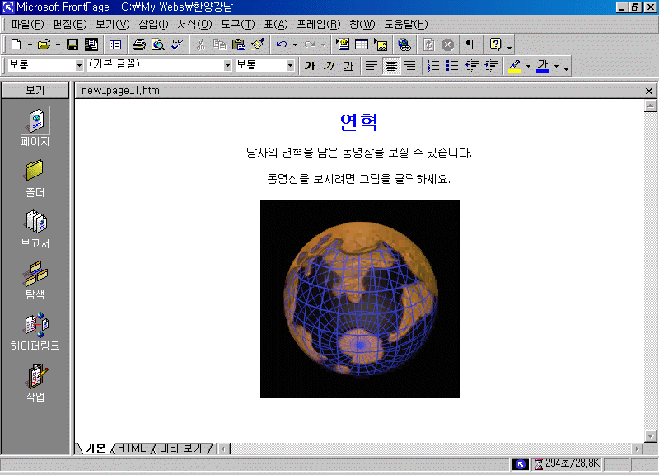Click the Copy icon
The height and width of the screenshot is (475, 659).
coord(219,45)
